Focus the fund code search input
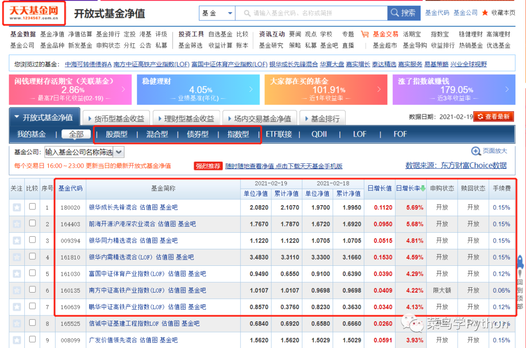This screenshot has width=526, height=348. tap(311, 13)
